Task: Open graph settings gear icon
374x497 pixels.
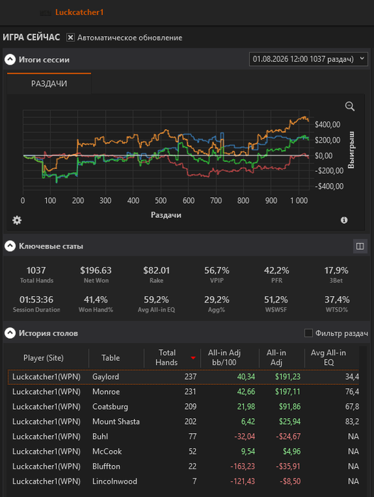Action: pyautogui.click(x=17, y=220)
